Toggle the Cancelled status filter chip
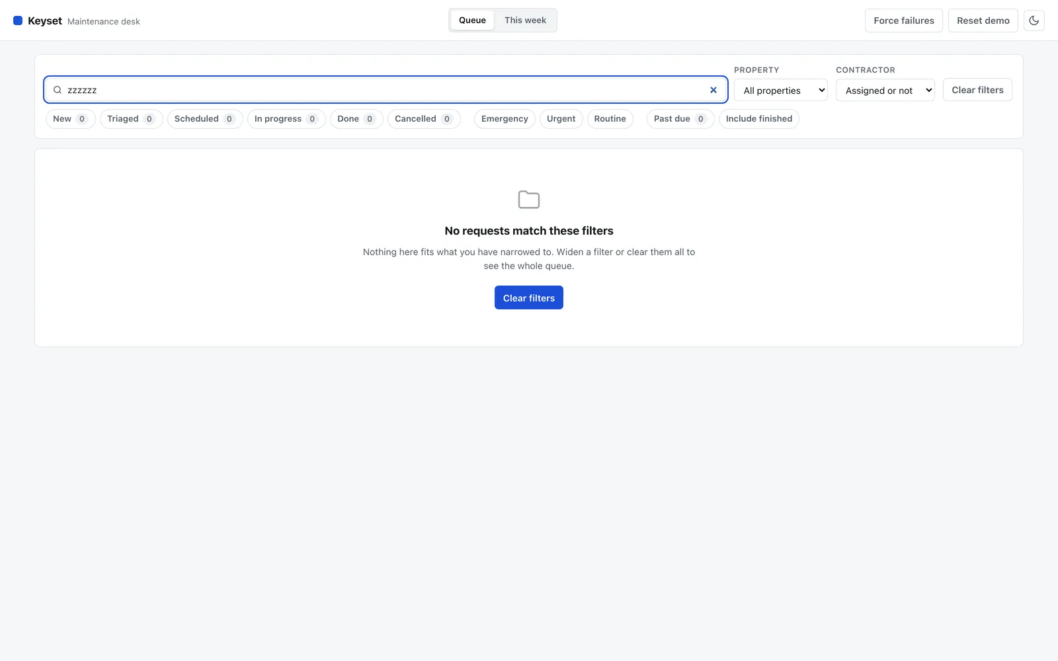 pyautogui.click(x=424, y=119)
